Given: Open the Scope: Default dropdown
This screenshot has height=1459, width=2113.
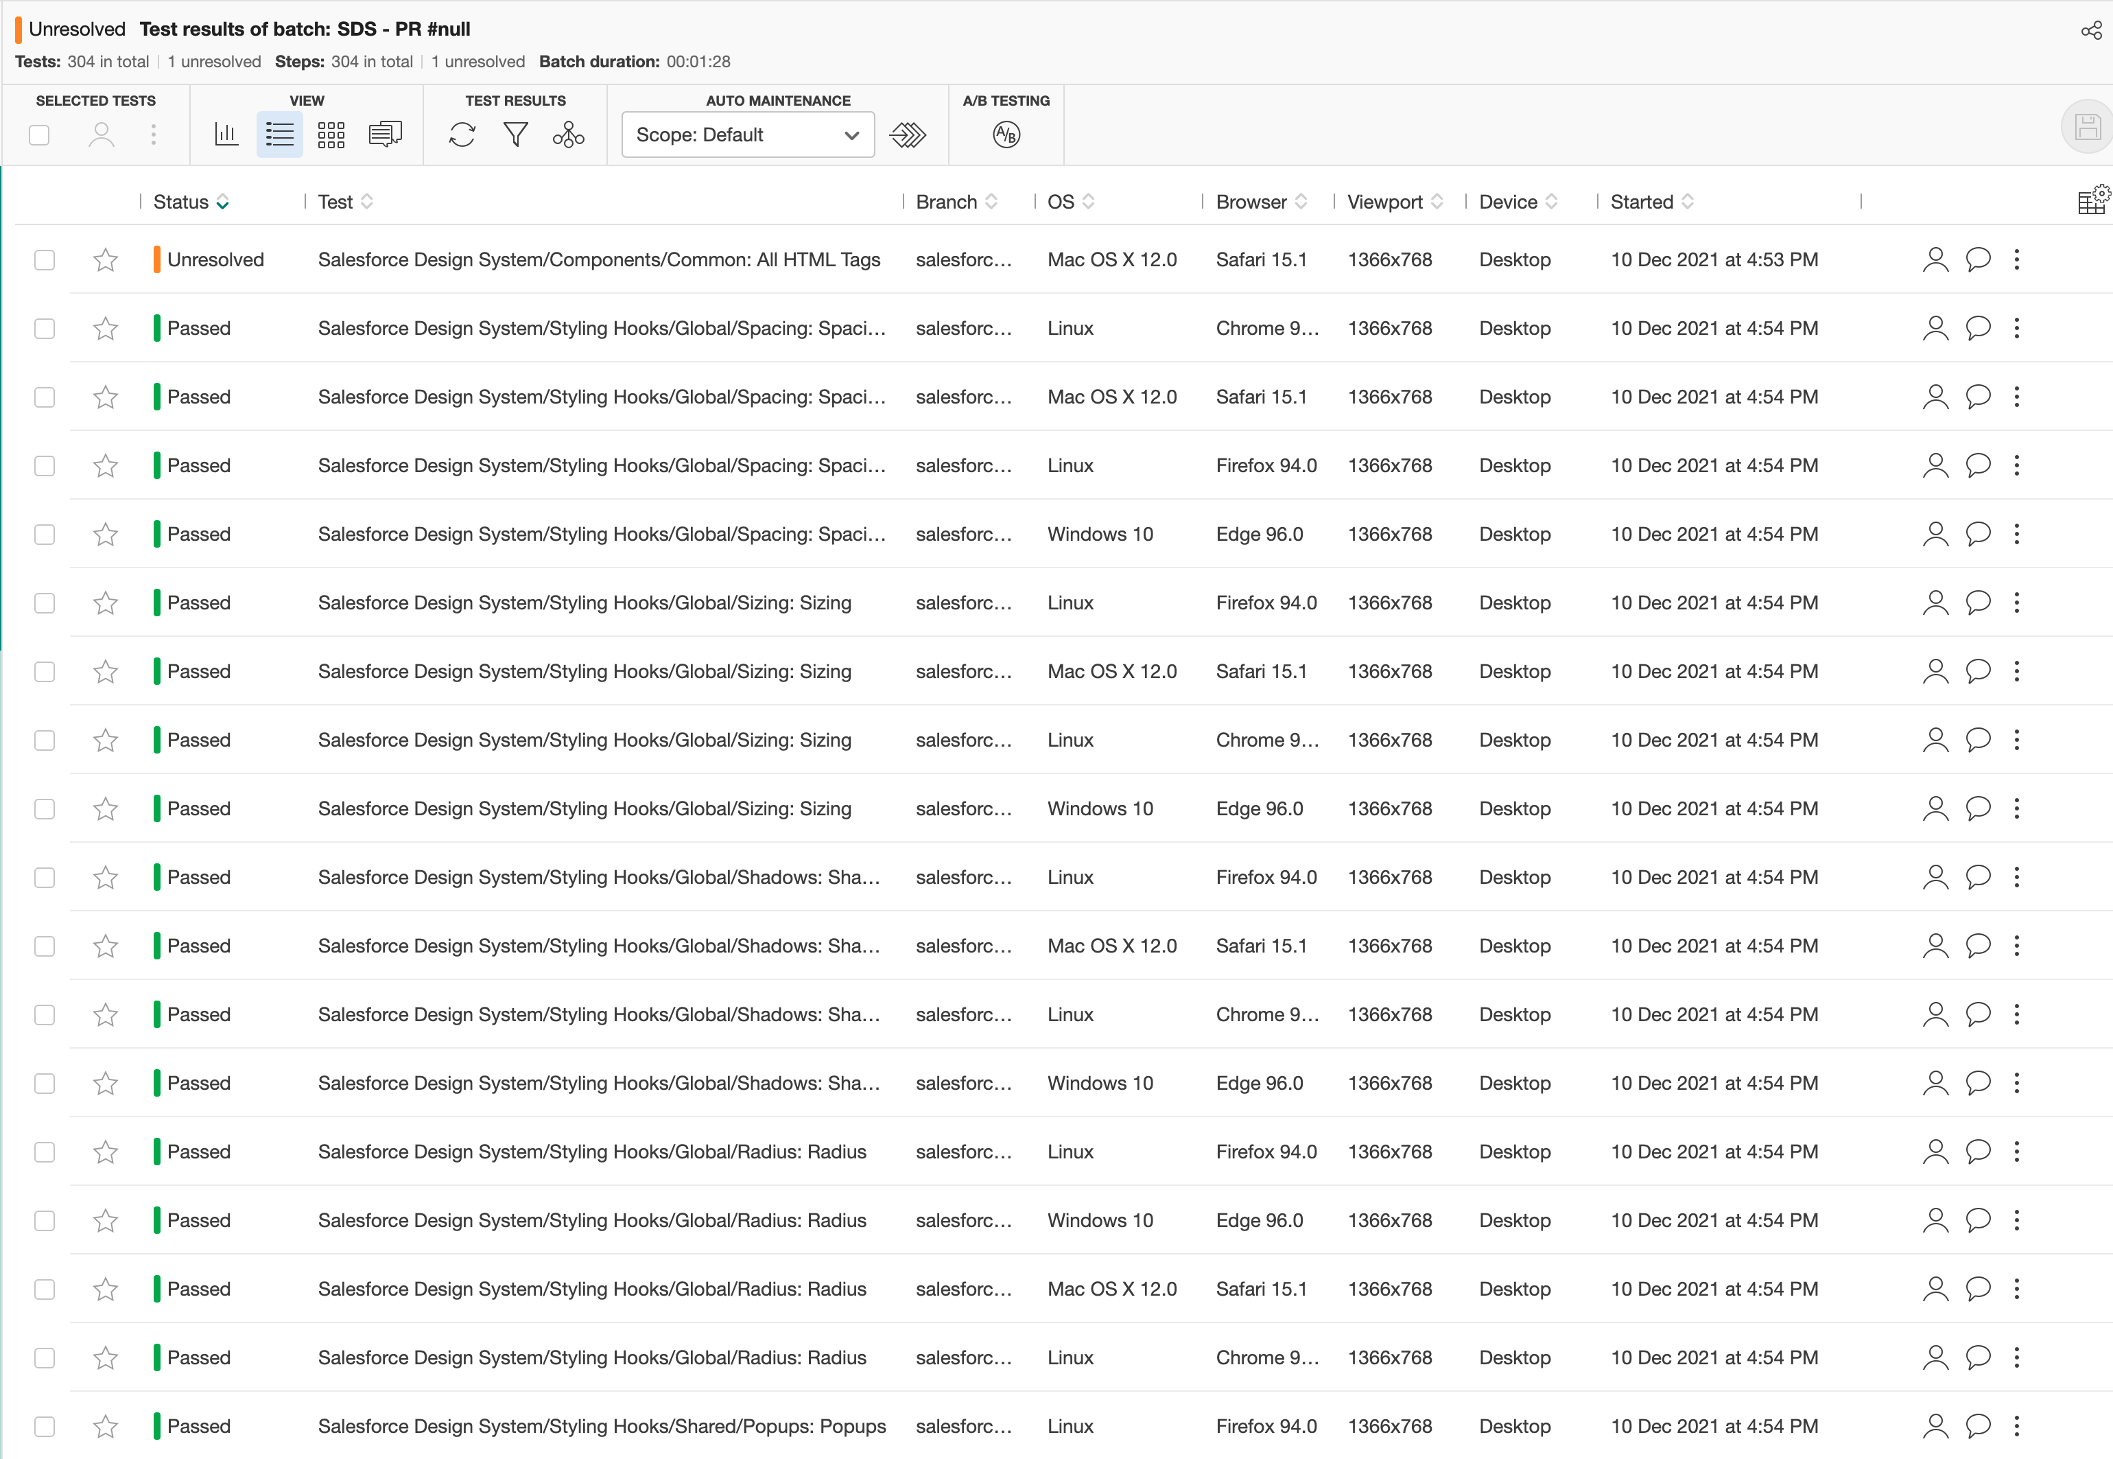Looking at the screenshot, I should [x=748, y=135].
